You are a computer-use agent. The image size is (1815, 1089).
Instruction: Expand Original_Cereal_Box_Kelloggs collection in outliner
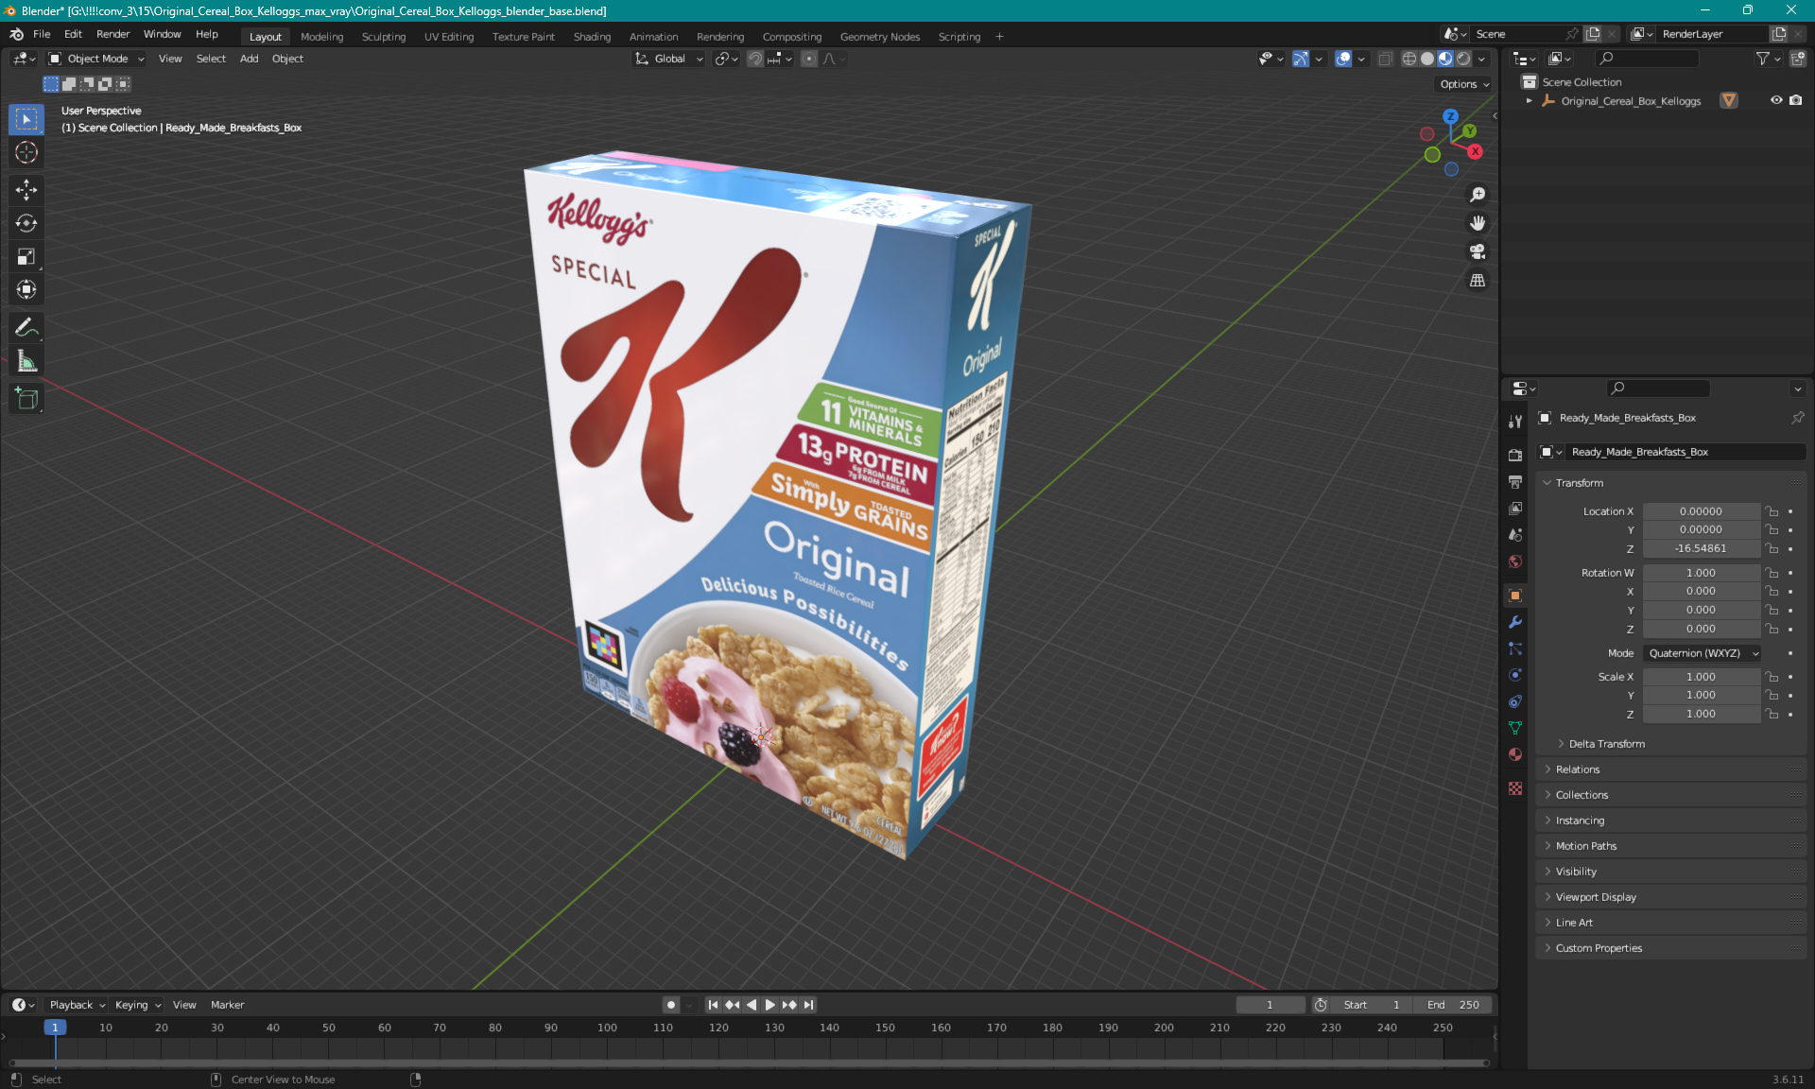click(x=1530, y=101)
